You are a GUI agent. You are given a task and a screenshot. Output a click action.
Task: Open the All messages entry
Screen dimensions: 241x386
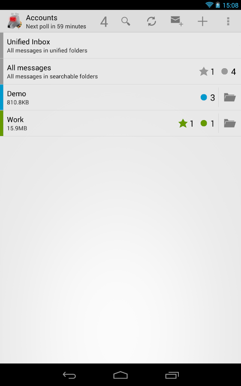pos(120,71)
